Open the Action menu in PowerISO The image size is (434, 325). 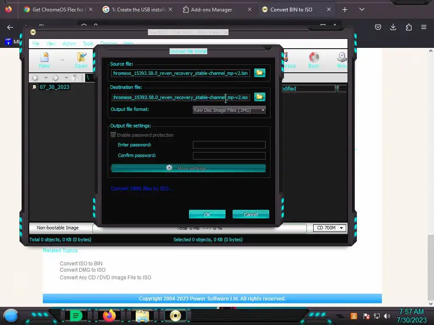69,44
